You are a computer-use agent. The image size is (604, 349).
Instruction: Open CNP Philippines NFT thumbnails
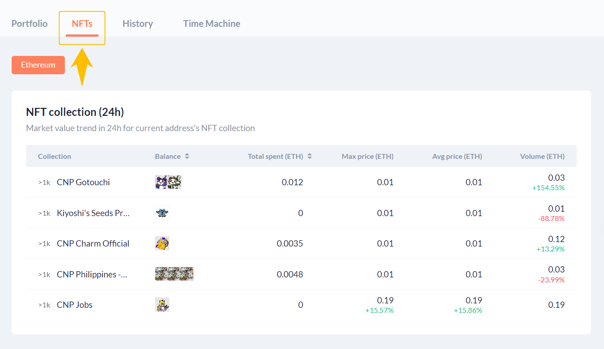click(174, 274)
